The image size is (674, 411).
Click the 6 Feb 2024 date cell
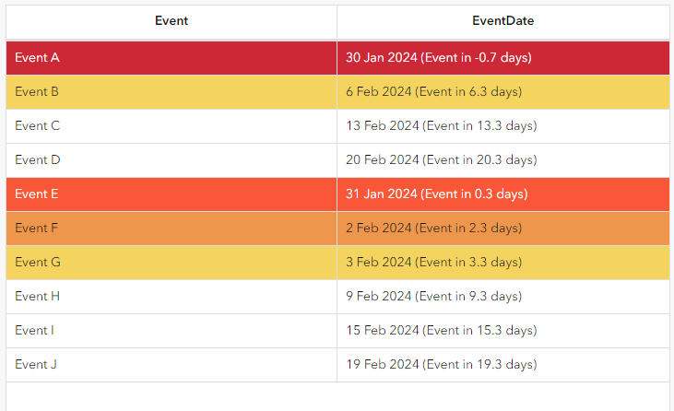tap(433, 92)
